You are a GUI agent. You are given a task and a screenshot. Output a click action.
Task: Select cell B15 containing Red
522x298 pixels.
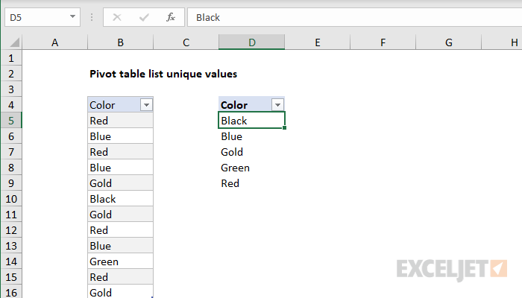click(x=121, y=277)
